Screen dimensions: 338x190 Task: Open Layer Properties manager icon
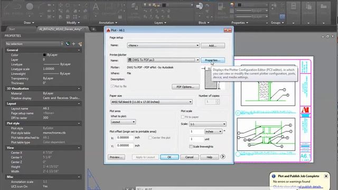(x=135, y=9)
